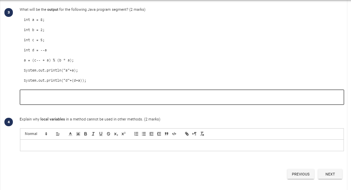Screen dimensions: 351x190
Task: Open the text alignment dropdown
Action: 58,134
